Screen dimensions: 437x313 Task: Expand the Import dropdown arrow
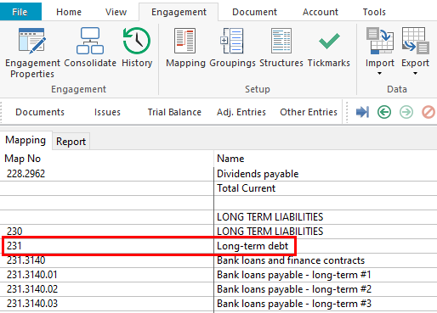click(x=379, y=74)
